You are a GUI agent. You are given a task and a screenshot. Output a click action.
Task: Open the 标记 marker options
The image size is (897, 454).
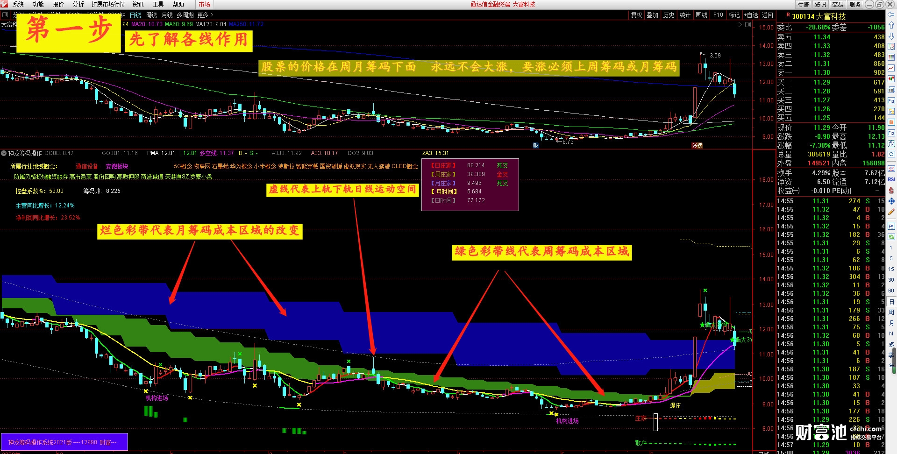point(734,15)
